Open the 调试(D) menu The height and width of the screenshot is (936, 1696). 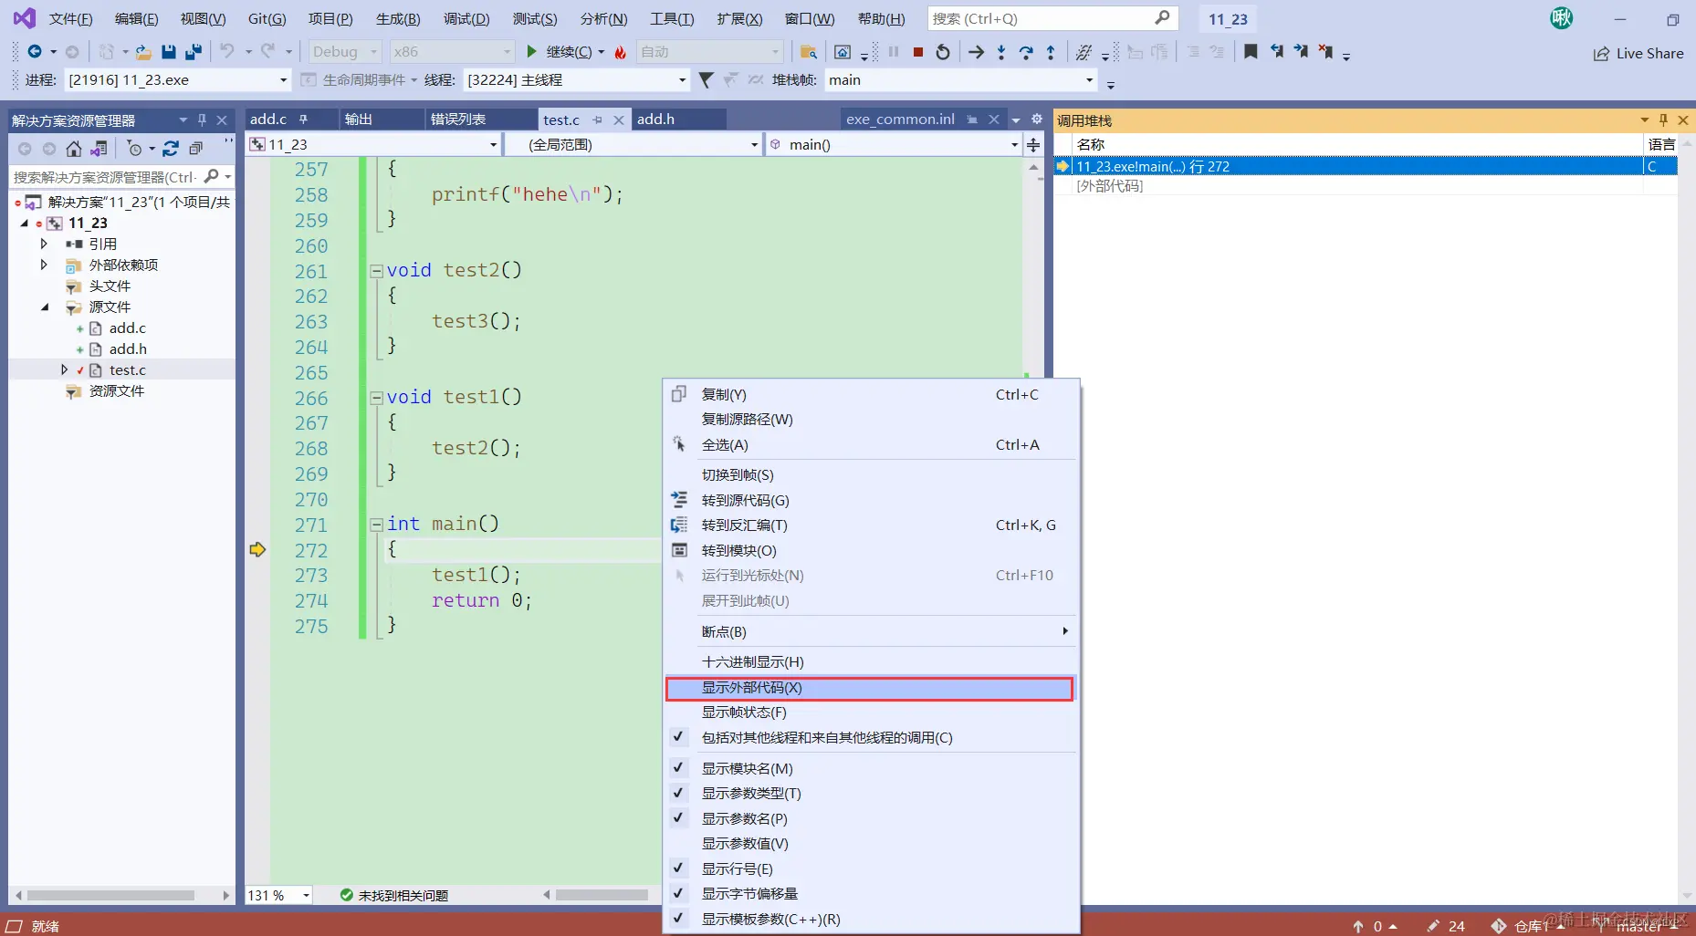pos(466,18)
